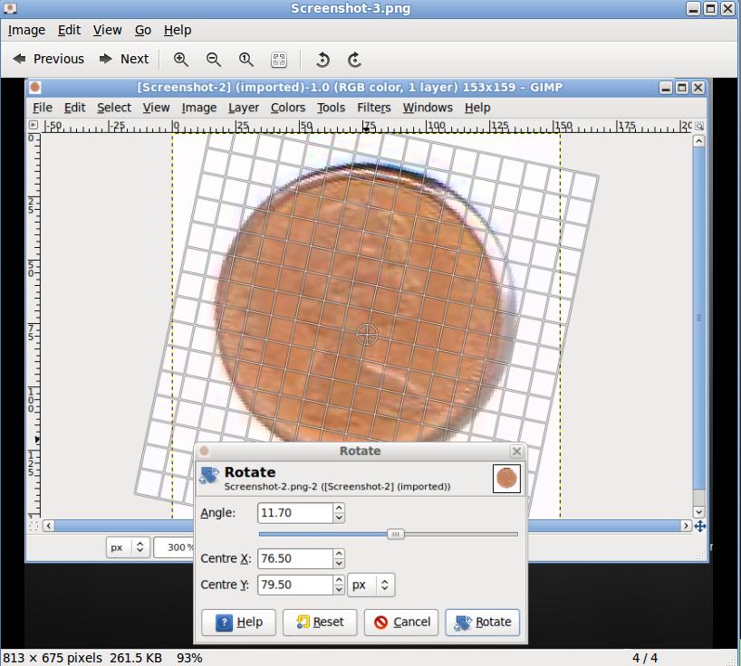The height and width of the screenshot is (666, 741).
Task: Decrease Centre Y with down stepper arrow
Action: pos(339,590)
